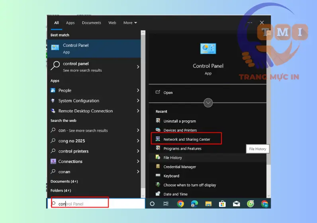
Task: Open Network and Sharing Center
Action: (186, 140)
